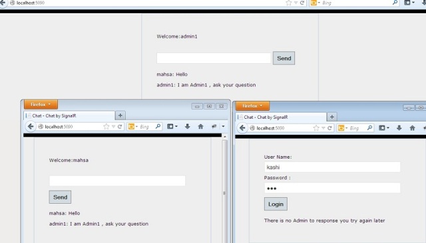Viewport: 426px width, 243px height.
Task: Reload page in mahsa window
Action: tap(120, 127)
